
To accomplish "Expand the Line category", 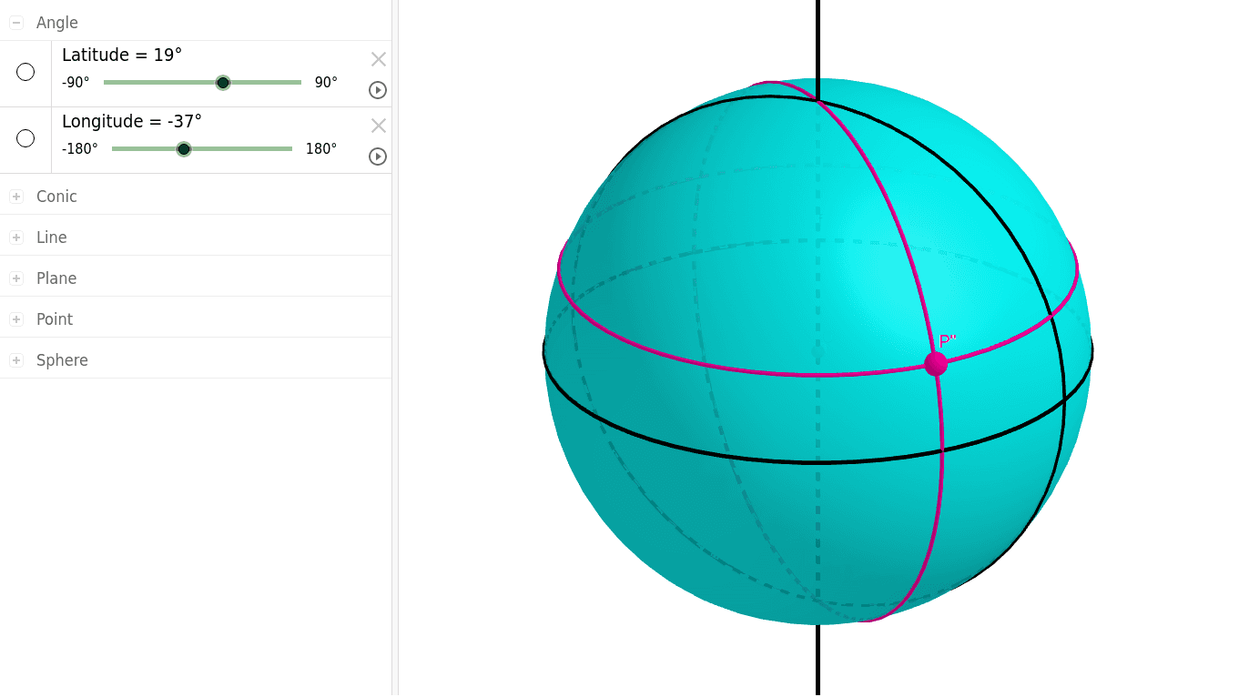I will tap(16, 237).
